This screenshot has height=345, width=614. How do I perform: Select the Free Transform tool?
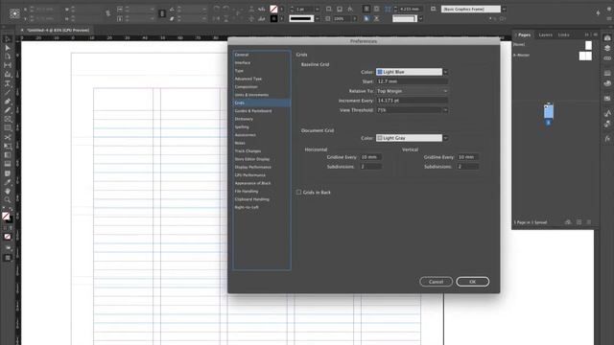8,147
